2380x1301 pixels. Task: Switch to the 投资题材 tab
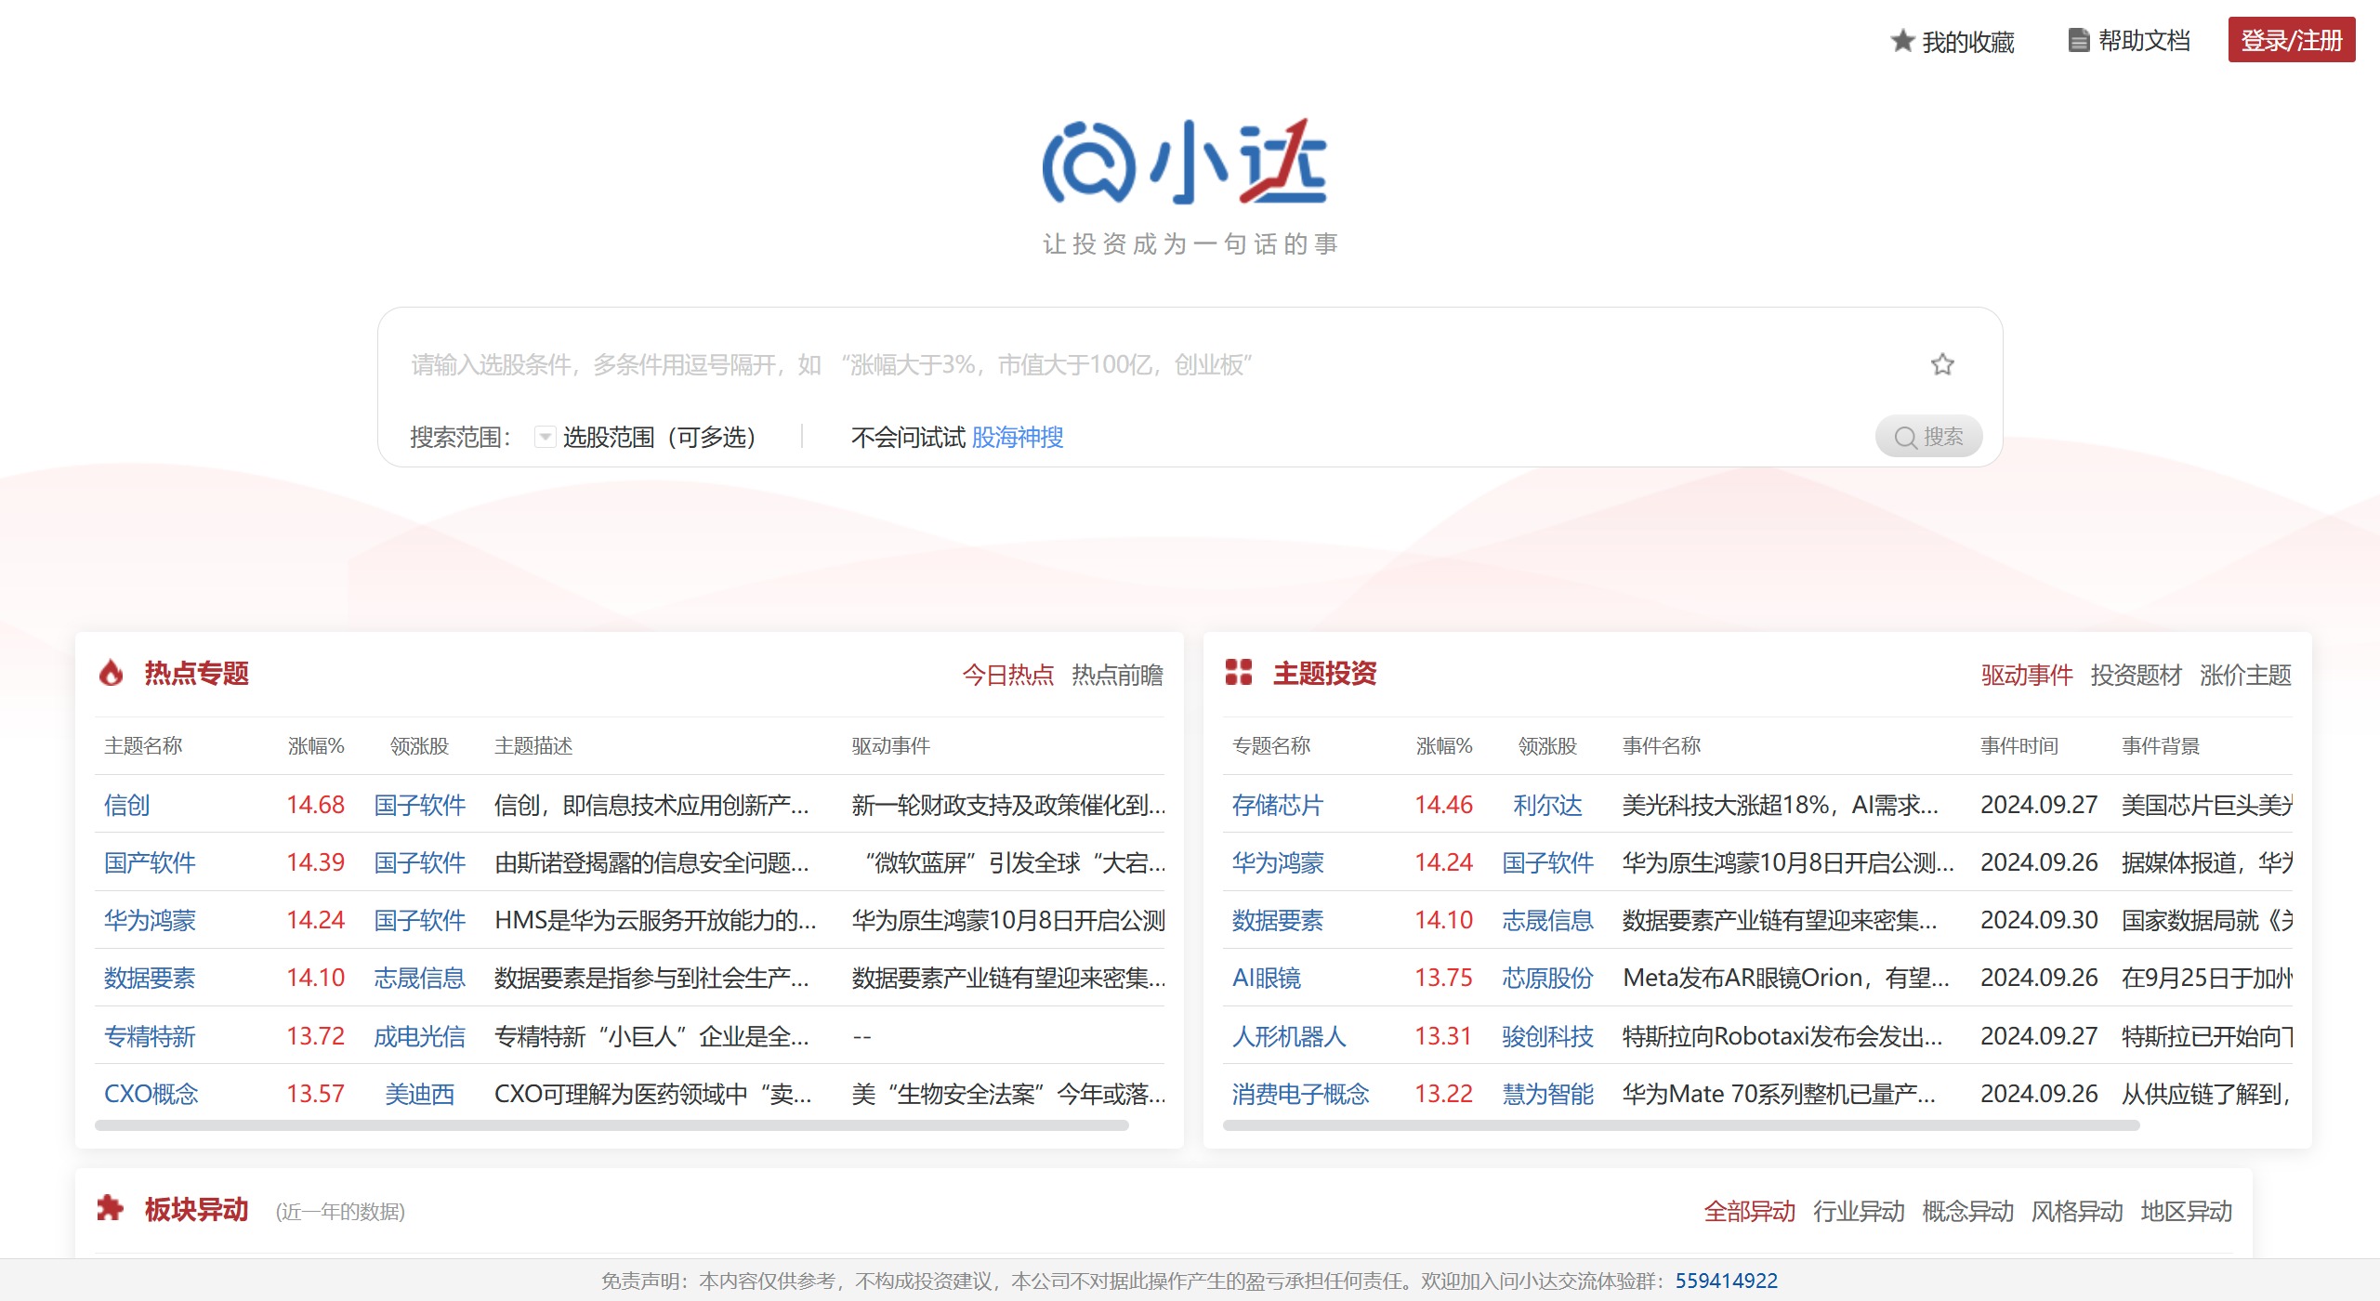[x=2135, y=676]
